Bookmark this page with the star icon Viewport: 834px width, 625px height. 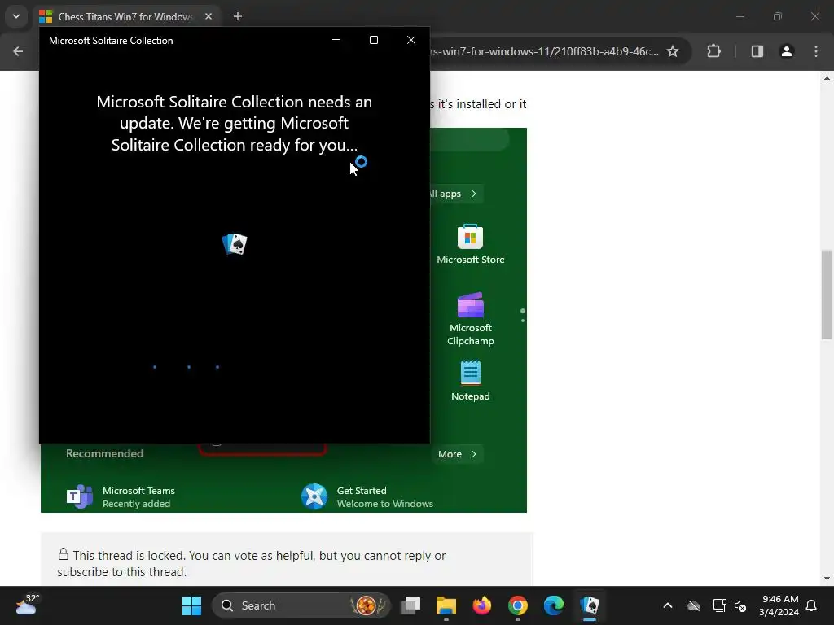[673, 51]
